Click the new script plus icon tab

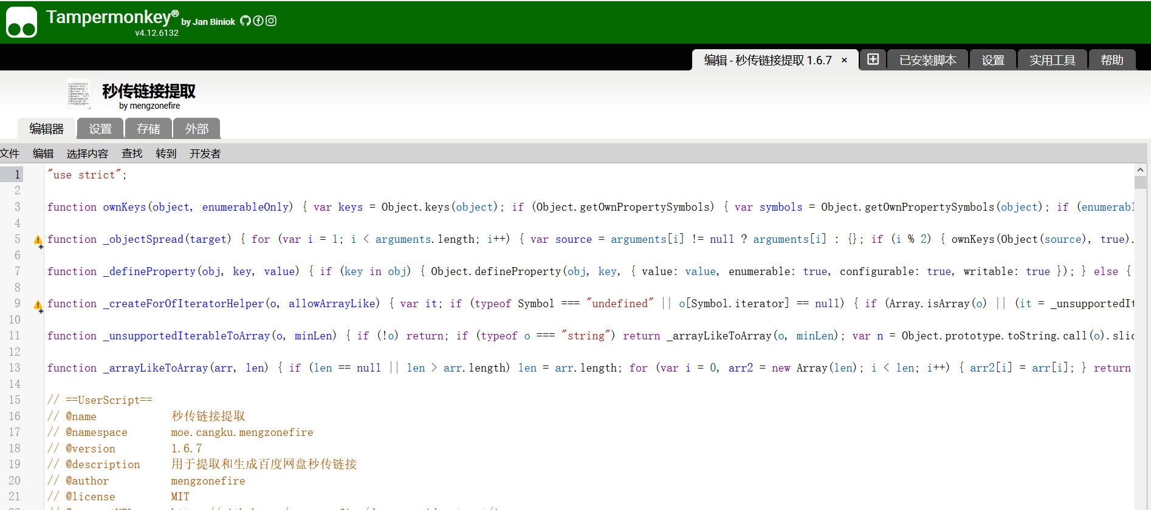(x=873, y=59)
